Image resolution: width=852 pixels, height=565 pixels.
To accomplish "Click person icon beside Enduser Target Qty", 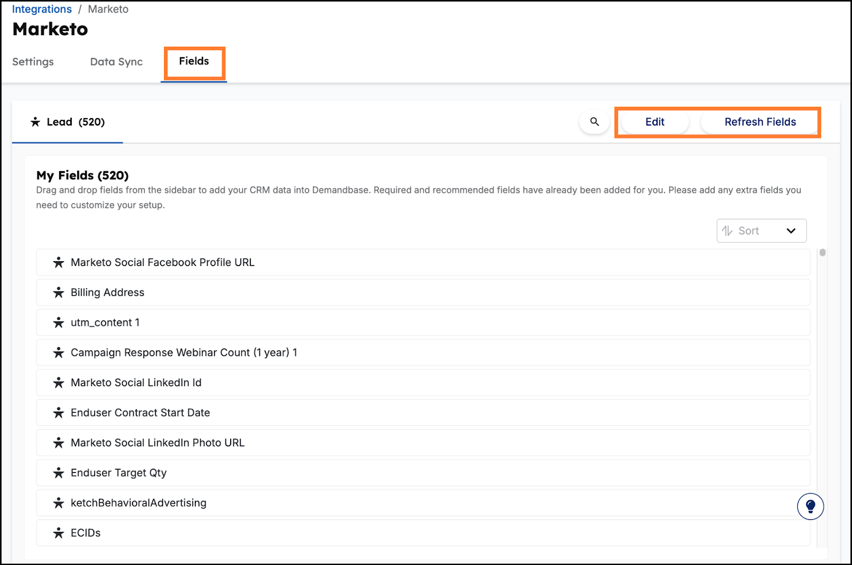I will coord(59,473).
